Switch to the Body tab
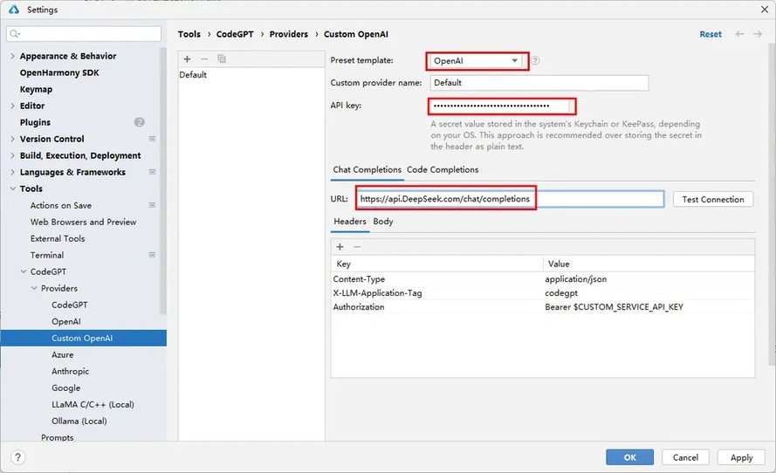The image size is (776, 473). (383, 222)
